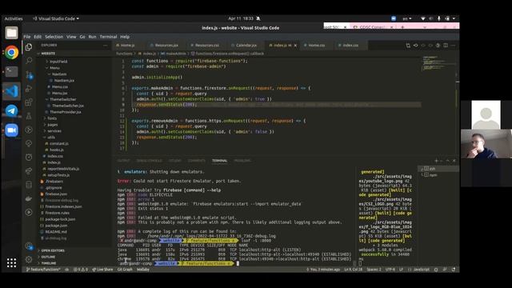The height and width of the screenshot is (288, 512).
Task: Collapse the WEBSITE root folder
Action: [x=74, y=54]
